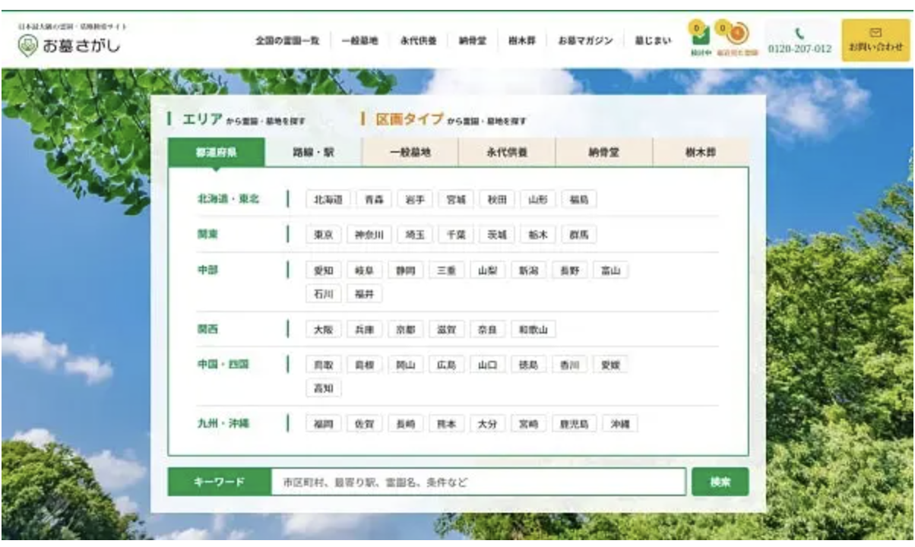Open お墓マガジン in the top navigation
Screen dimensions: 915x547
[x=585, y=41]
